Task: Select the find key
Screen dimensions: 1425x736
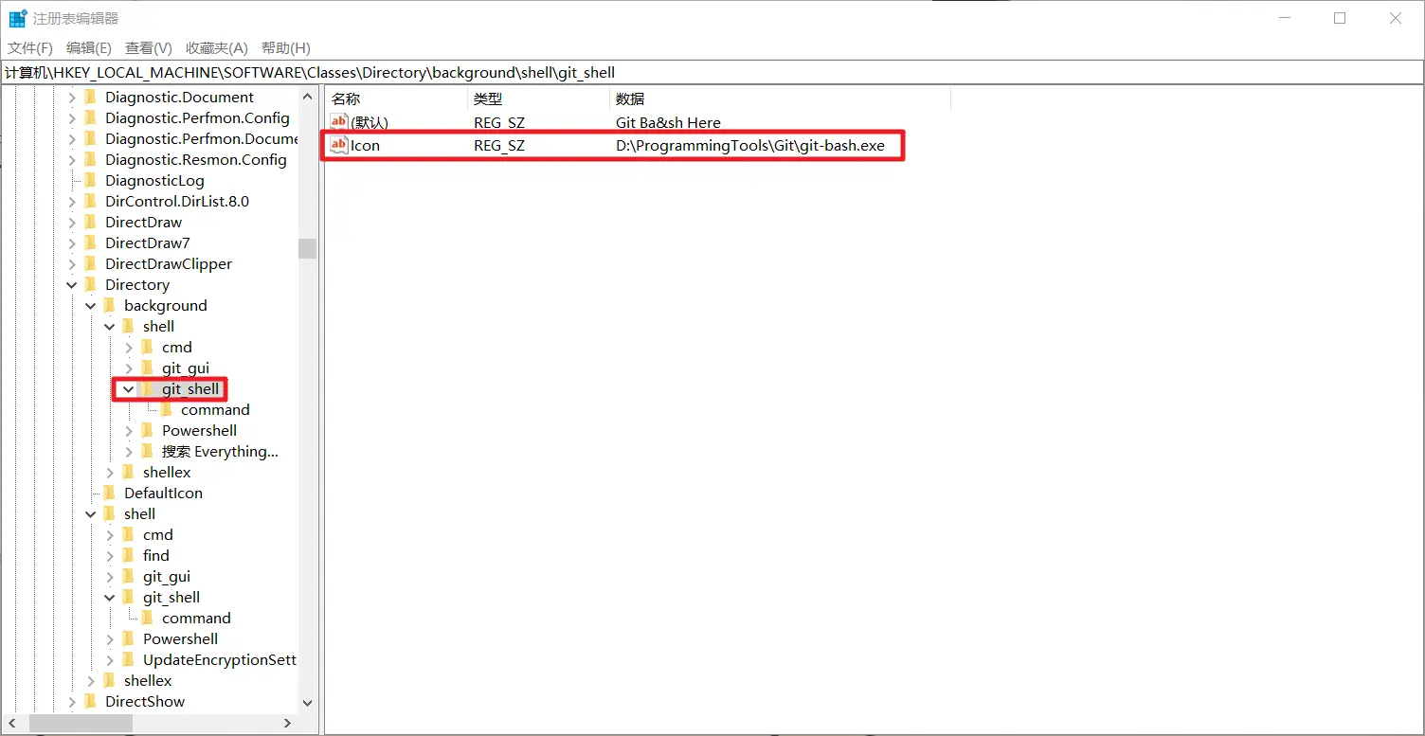Action: pos(156,555)
